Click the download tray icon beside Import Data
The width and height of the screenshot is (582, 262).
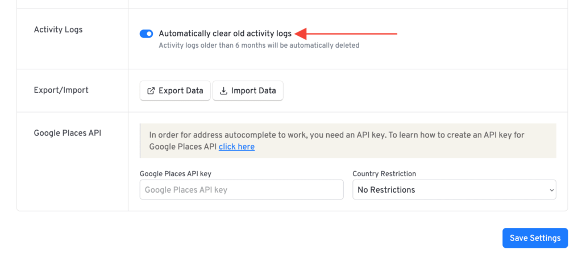pos(223,91)
